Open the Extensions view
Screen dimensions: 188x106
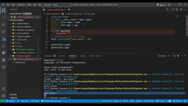click(4, 32)
